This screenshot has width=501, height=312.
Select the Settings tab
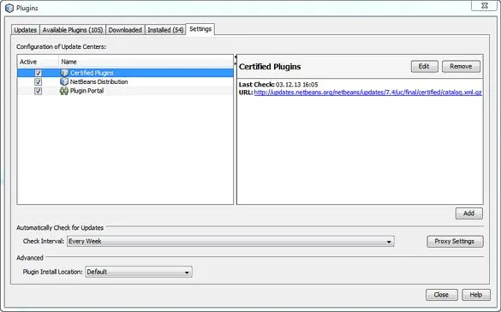(200, 29)
